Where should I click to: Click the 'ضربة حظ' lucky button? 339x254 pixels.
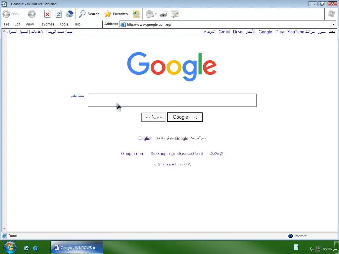(x=154, y=117)
